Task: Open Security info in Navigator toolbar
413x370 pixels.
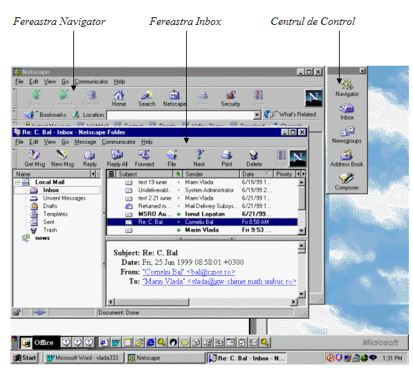Action: click(230, 98)
